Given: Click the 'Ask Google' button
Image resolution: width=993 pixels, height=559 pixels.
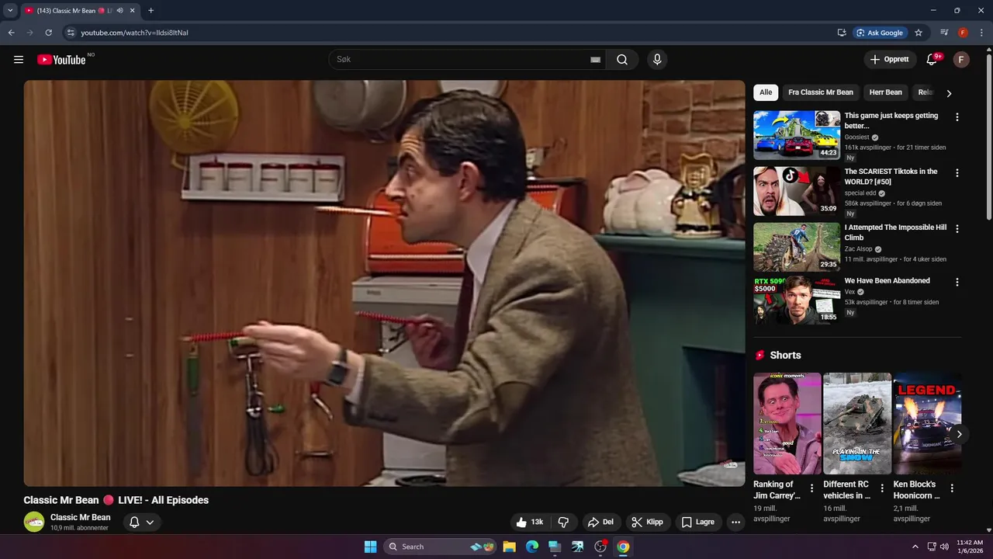Looking at the screenshot, I should [880, 33].
